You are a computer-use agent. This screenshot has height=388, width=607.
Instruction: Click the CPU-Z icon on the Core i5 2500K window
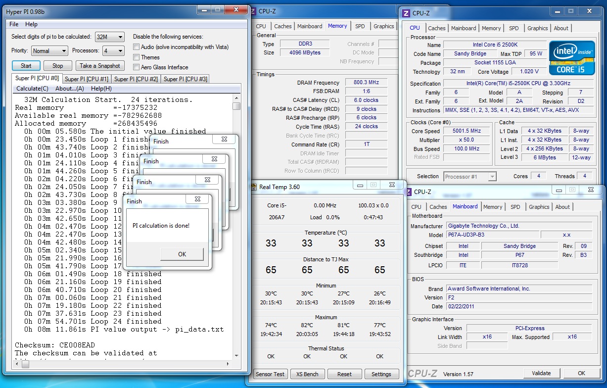click(406, 13)
